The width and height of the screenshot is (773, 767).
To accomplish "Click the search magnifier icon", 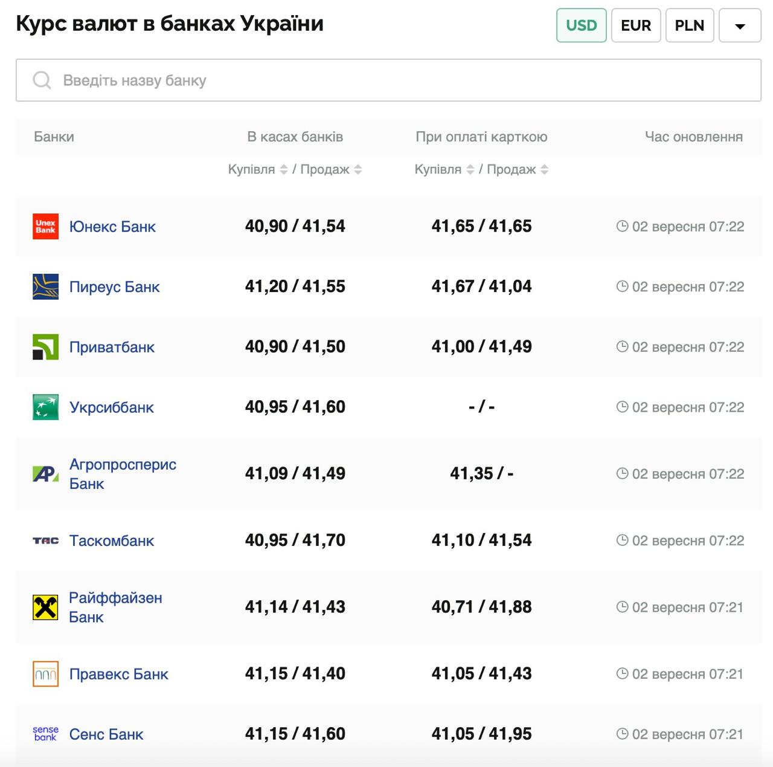I will (42, 80).
